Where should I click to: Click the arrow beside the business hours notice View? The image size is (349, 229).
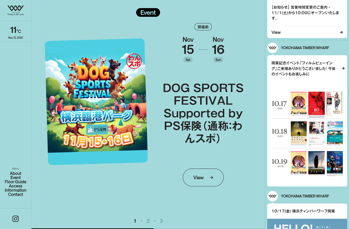point(341,32)
